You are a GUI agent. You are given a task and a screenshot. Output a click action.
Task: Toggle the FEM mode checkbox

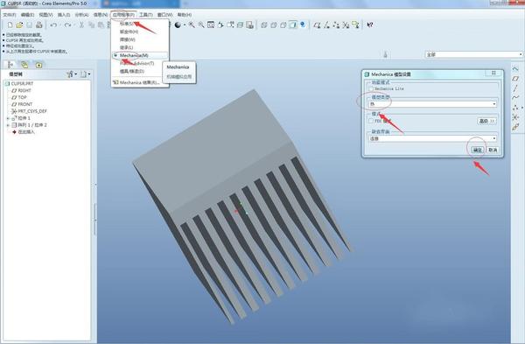(x=371, y=121)
